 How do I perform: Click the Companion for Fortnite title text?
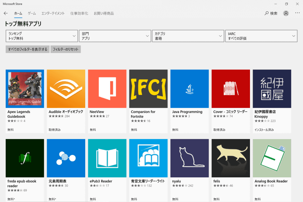click(x=143, y=114)
